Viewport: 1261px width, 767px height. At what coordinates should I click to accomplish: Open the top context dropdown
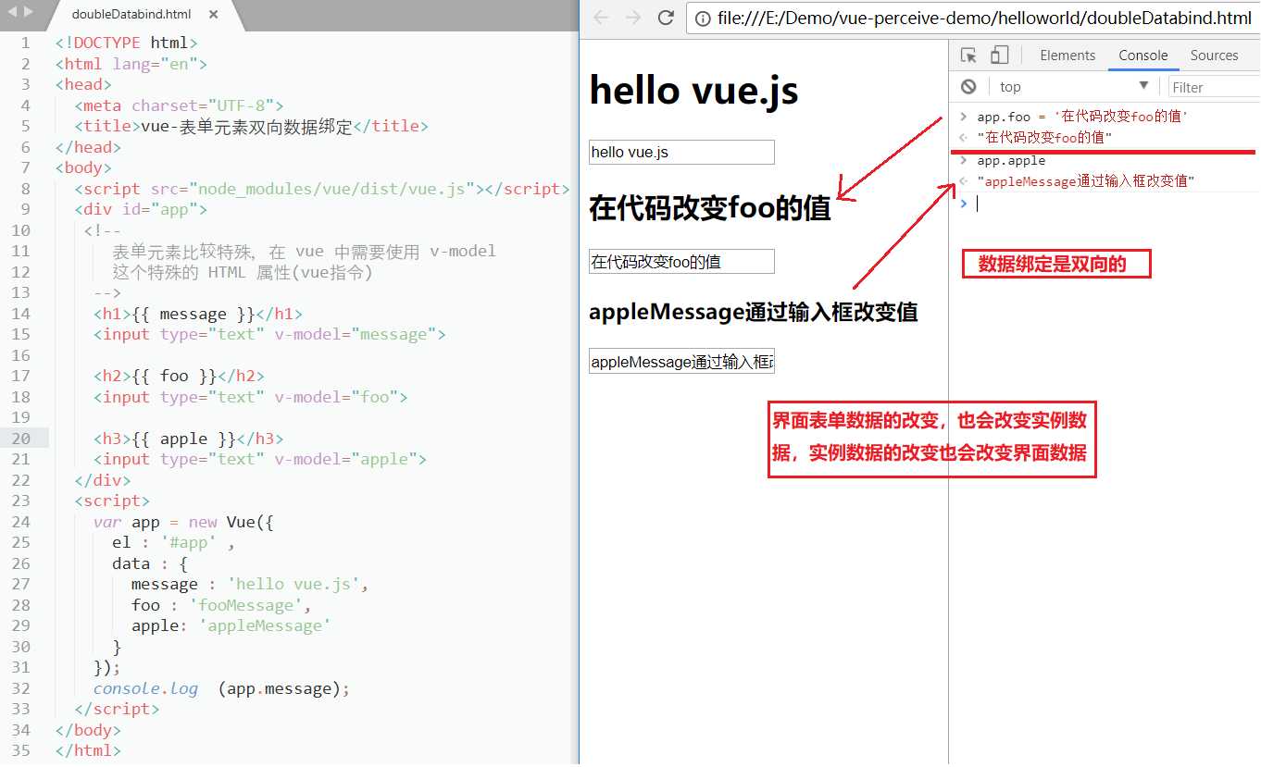(x=1074, y=86)
